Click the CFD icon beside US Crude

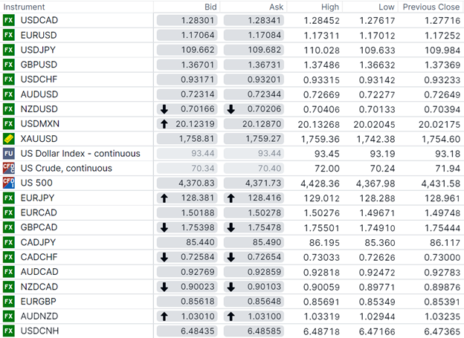click(x=9, y=168)
